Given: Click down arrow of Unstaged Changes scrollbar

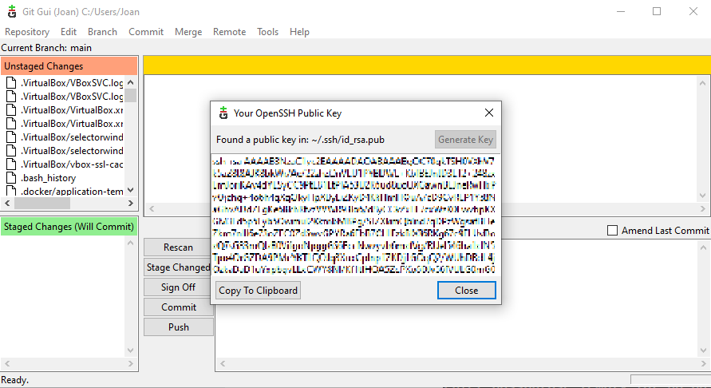Looking at the screenshot, I should (x=131, y=190).
